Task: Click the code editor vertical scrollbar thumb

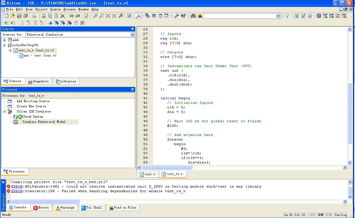Action: [x=350, y=113]
